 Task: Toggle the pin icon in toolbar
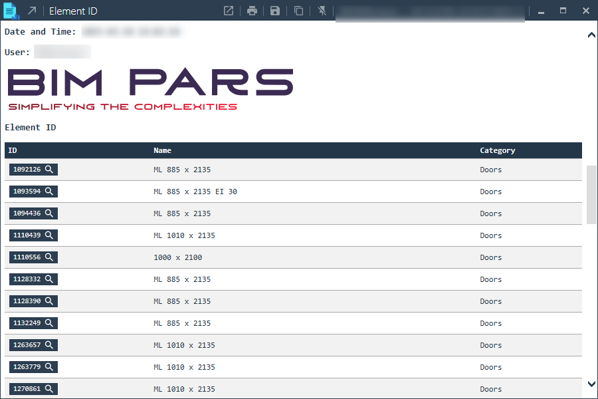click(x=322, y=11)
